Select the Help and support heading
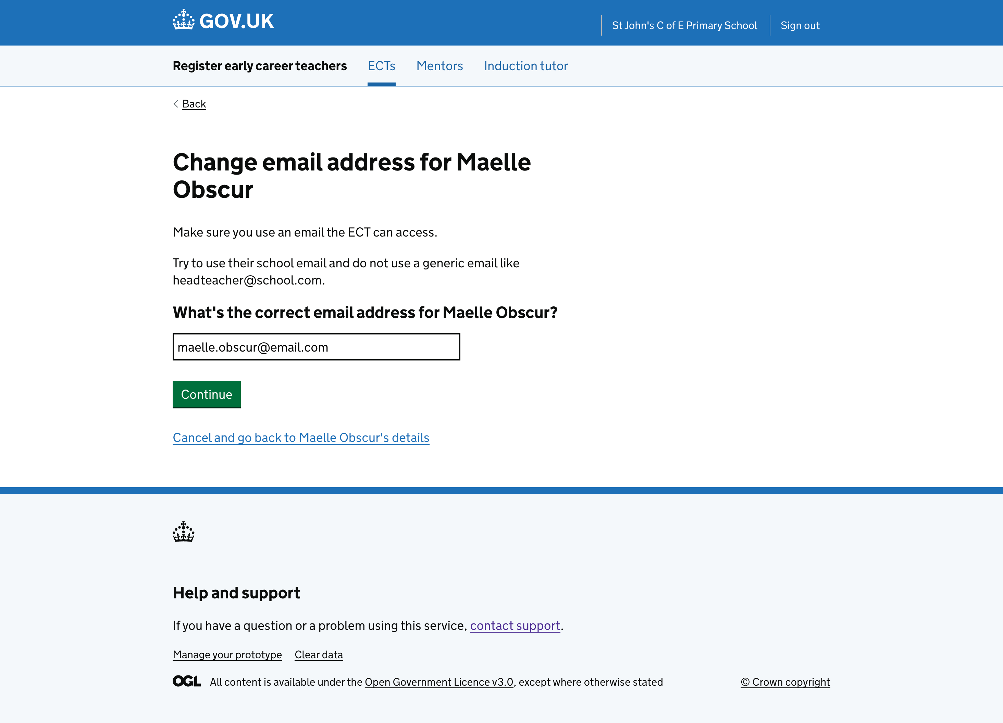This screenshot has height=723, width=1003. [237, 593]
